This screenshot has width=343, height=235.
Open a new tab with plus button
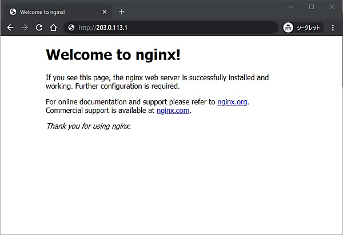point(121,11)
